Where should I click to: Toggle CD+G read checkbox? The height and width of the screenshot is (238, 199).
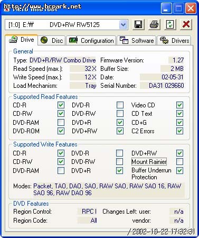[179, 122]
